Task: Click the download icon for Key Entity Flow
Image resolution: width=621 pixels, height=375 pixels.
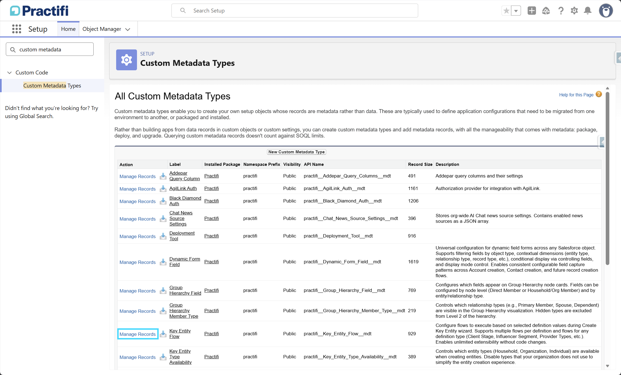Action: click(x=163, y=334)
